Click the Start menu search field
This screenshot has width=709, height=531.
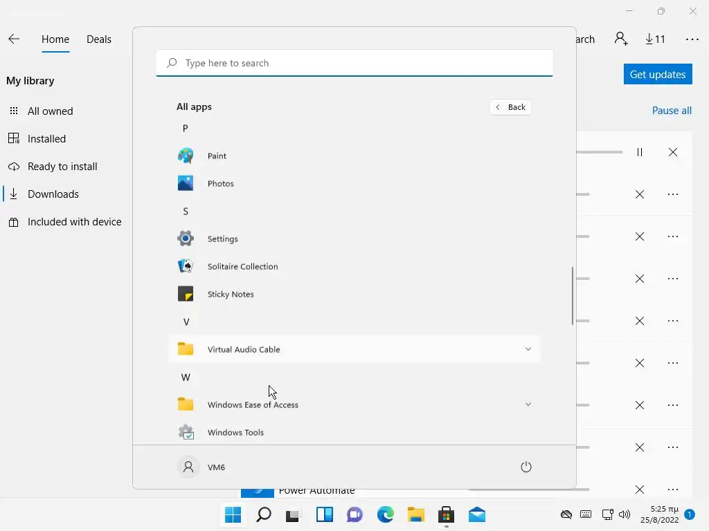tap(354, 63)
